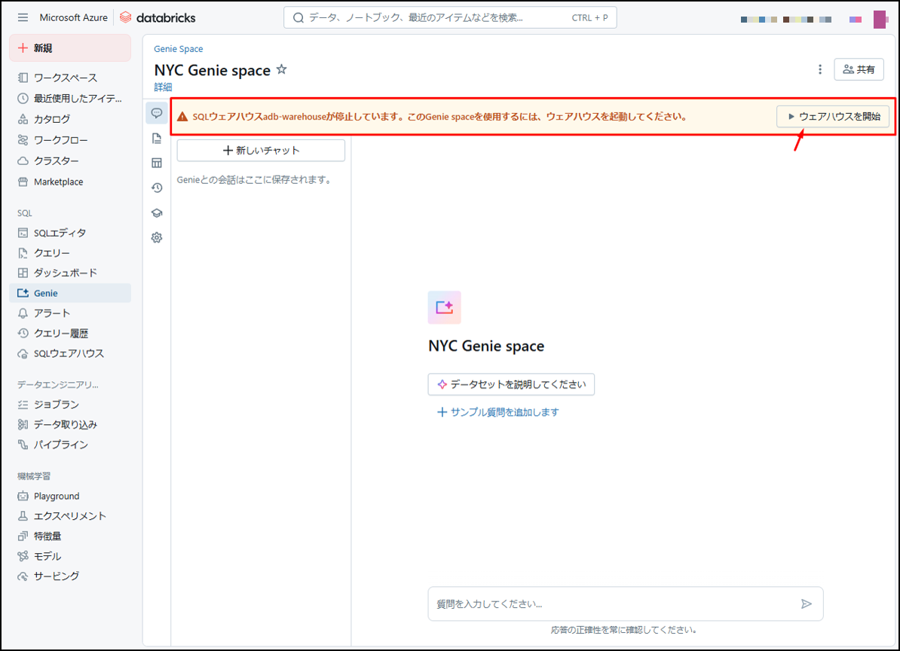Open the hamburger navigation menu
Viewport: 900px width, 651px height.
click(x=23, y=17)
